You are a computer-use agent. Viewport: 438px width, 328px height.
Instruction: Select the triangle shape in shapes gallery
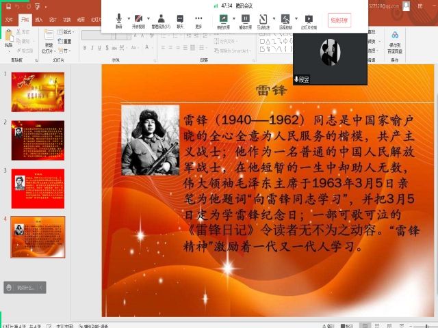pos(268,42)
